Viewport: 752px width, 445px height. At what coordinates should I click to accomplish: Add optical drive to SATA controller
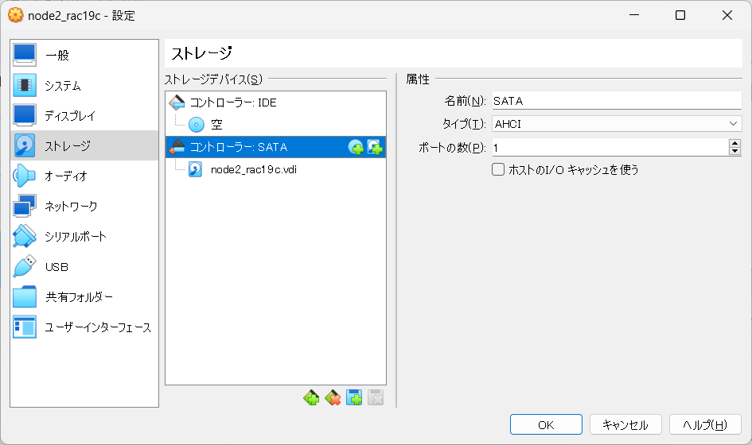pos(356,147)
